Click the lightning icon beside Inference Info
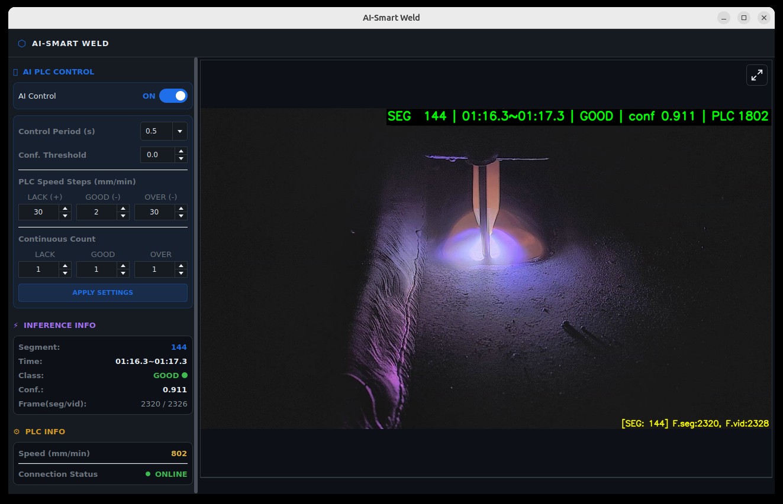783x504 pixels. coord(16,325)
